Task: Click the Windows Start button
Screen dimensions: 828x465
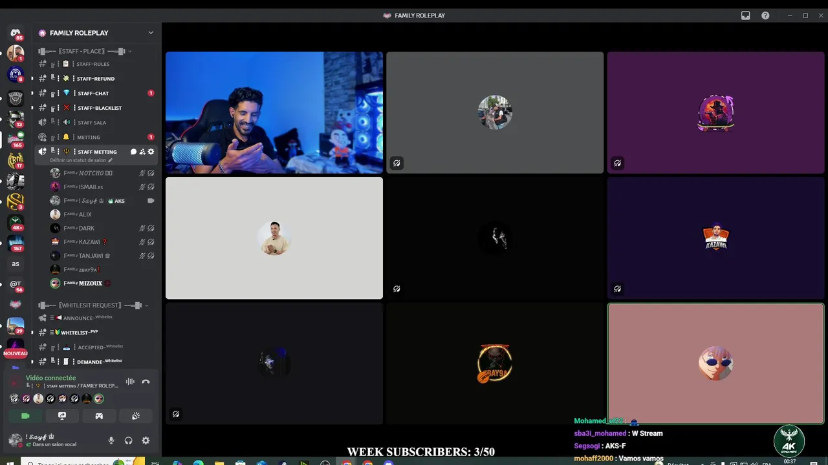Action: click(10, 462)
